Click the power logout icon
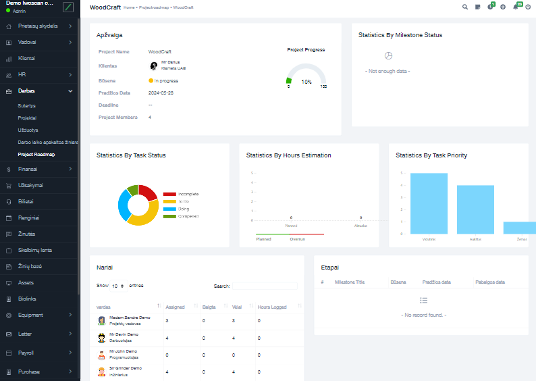Viewport: 536px width, 381px height. point(529,7)
